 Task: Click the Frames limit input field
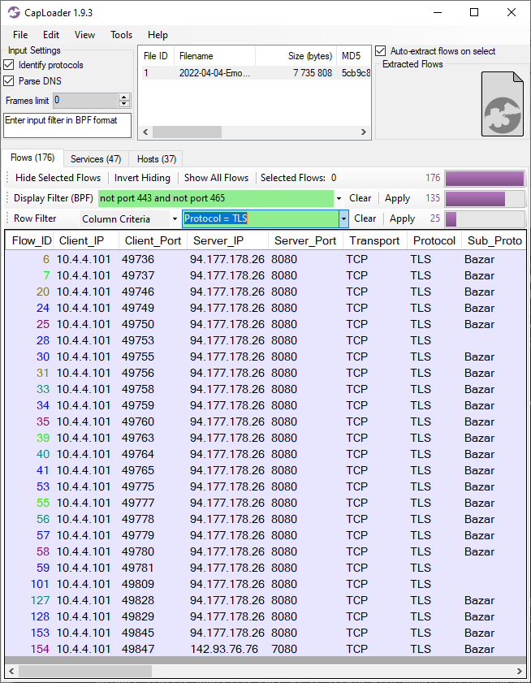[85, 101]
